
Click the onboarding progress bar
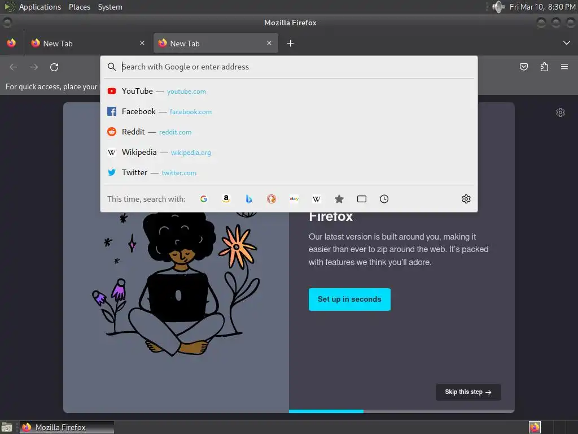tap(401, 411)
